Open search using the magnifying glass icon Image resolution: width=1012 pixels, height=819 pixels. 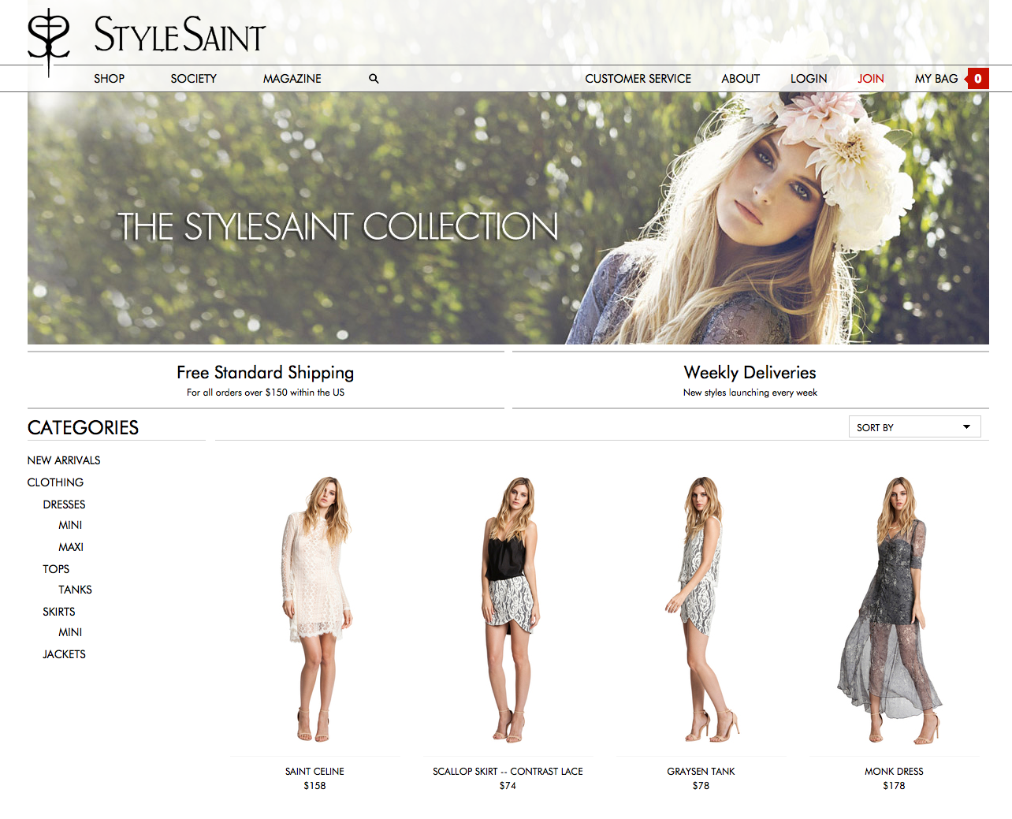coord(373,78)
